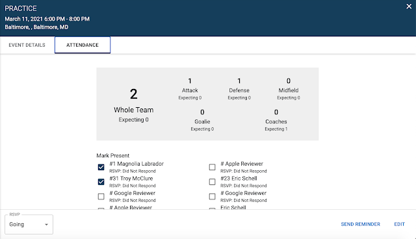Screen dimensions: 416x239
Task: Click the Coaches attendance stat
Action: [x=276, y=120]
